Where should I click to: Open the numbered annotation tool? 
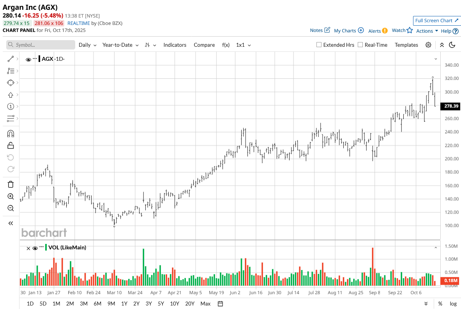[11, 106]
